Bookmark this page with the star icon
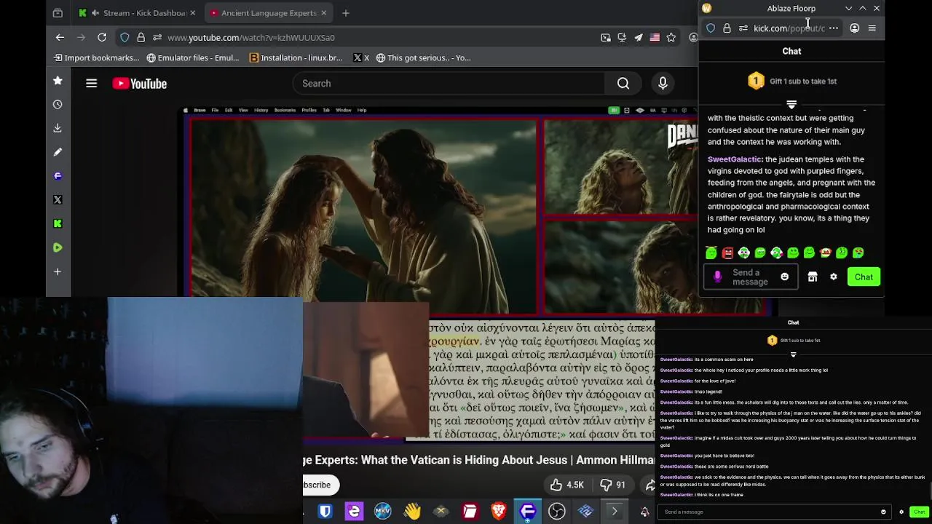 671,37
